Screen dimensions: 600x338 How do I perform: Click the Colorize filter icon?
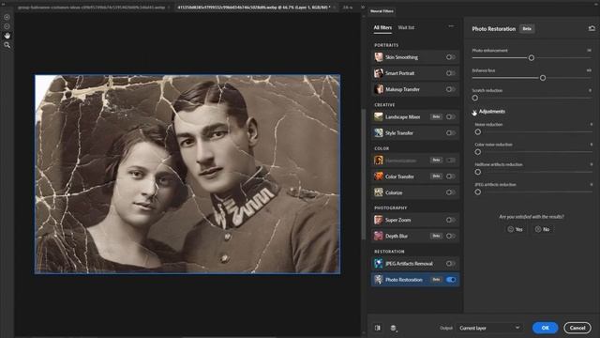379,192
